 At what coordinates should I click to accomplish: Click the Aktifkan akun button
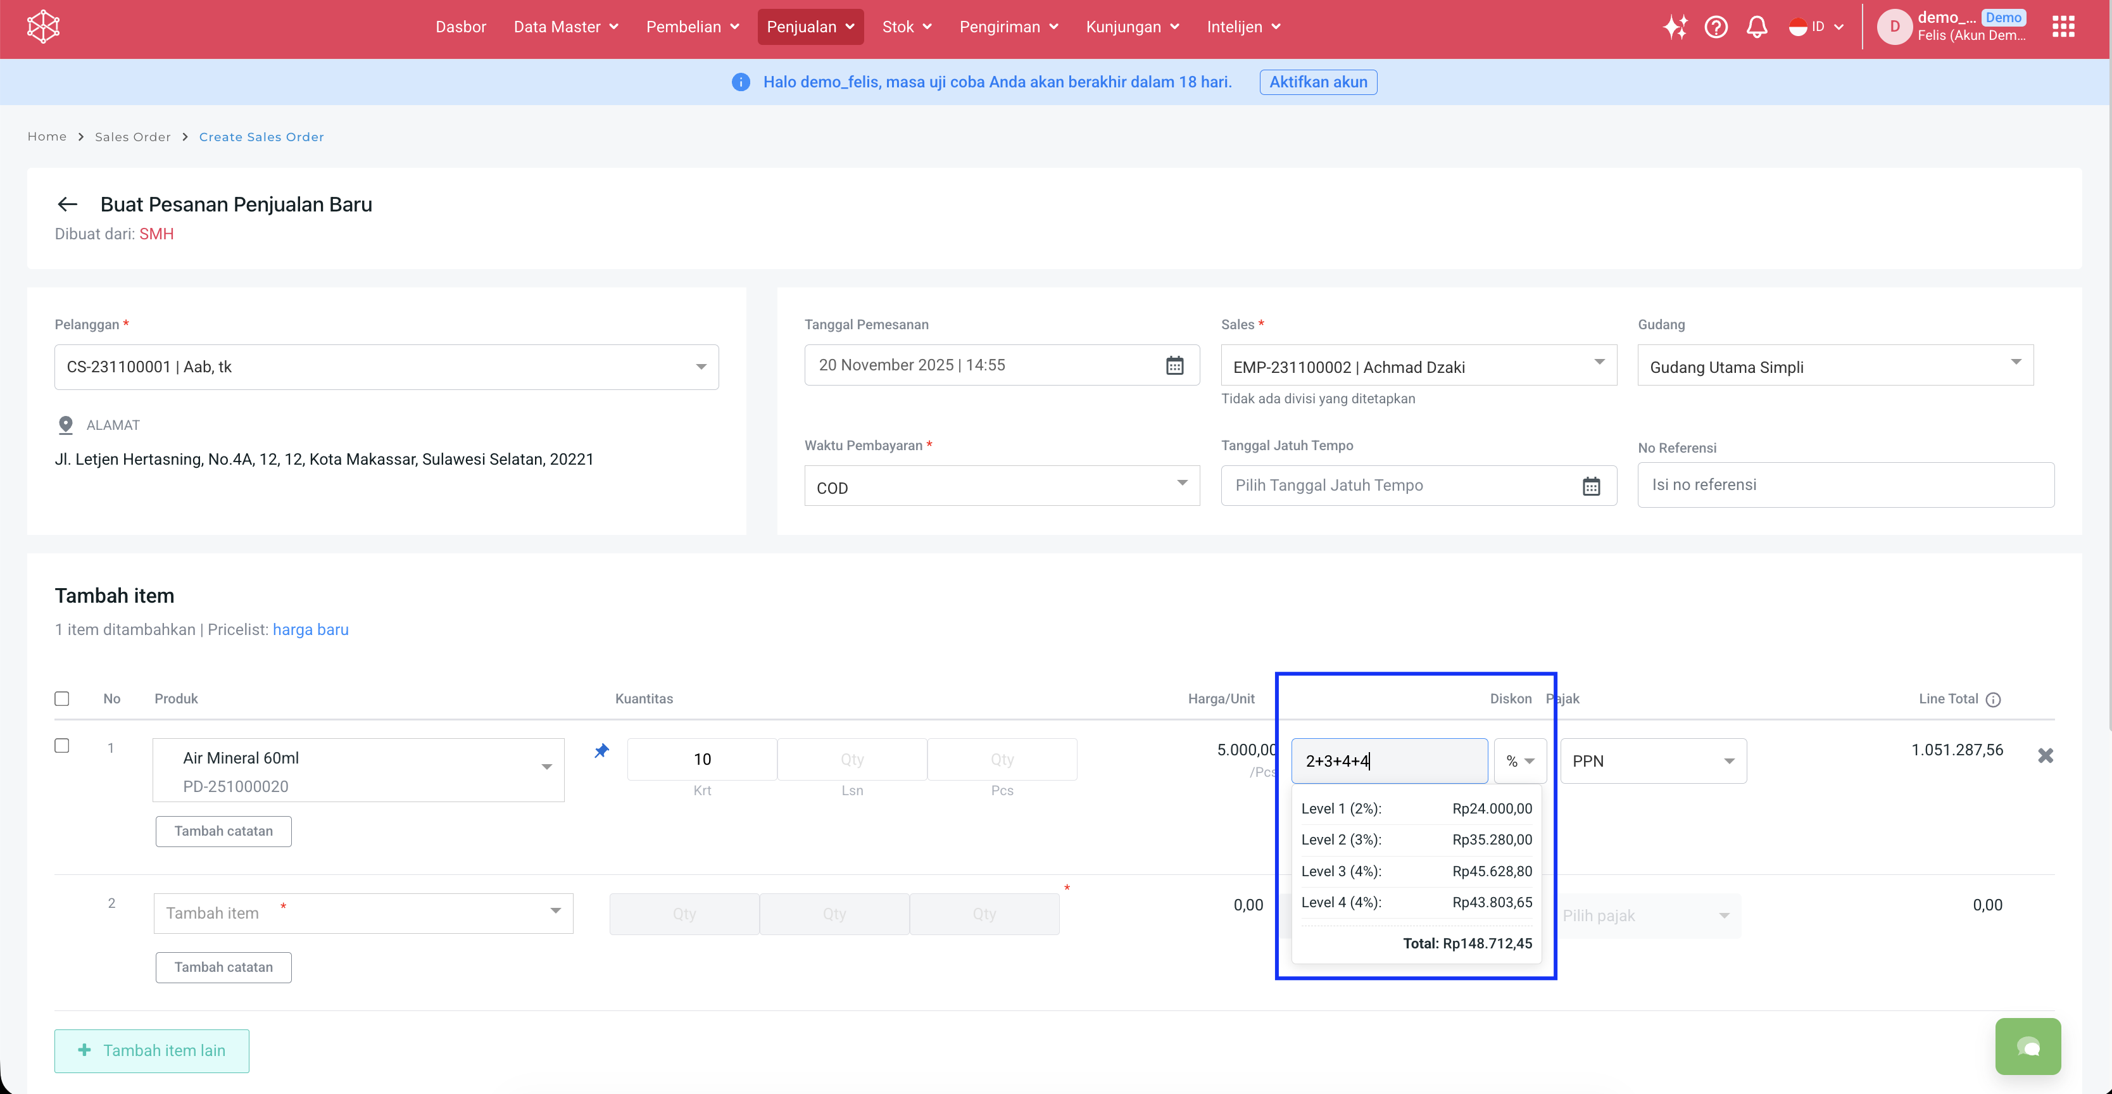coord(1317,82)
